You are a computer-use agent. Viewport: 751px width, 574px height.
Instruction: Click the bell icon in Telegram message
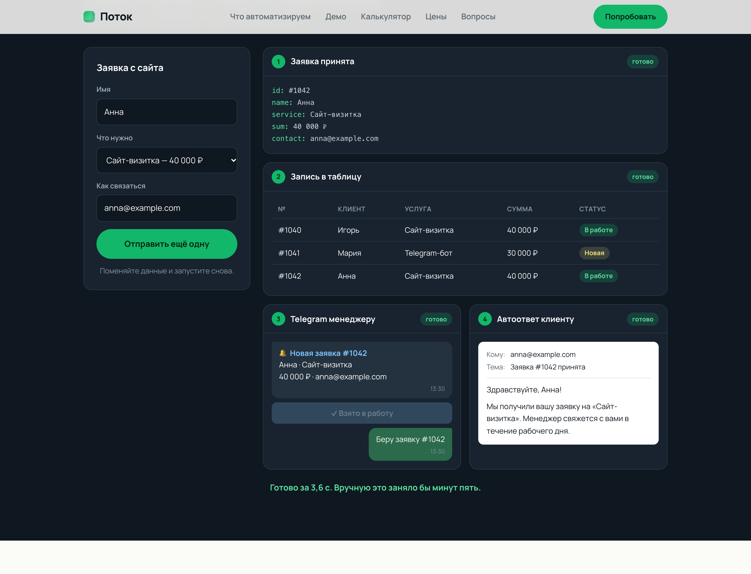click(282, 353)
